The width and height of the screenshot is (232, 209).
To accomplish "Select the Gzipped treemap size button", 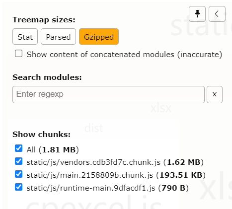I will (x=99, y=37).
